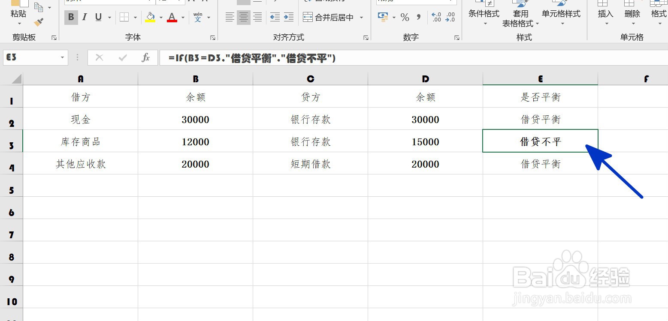Screen dimensions: 668x321
Task: Open the Name Box dropdown arrow
Action: pyautogui.click(x=63, y=57)
